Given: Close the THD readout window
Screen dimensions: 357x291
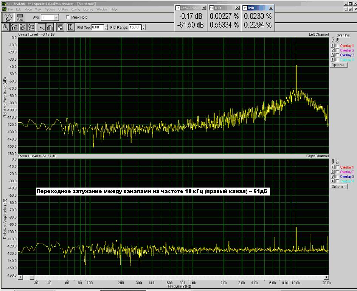Looking at the screenshot, I should point(237,8).
